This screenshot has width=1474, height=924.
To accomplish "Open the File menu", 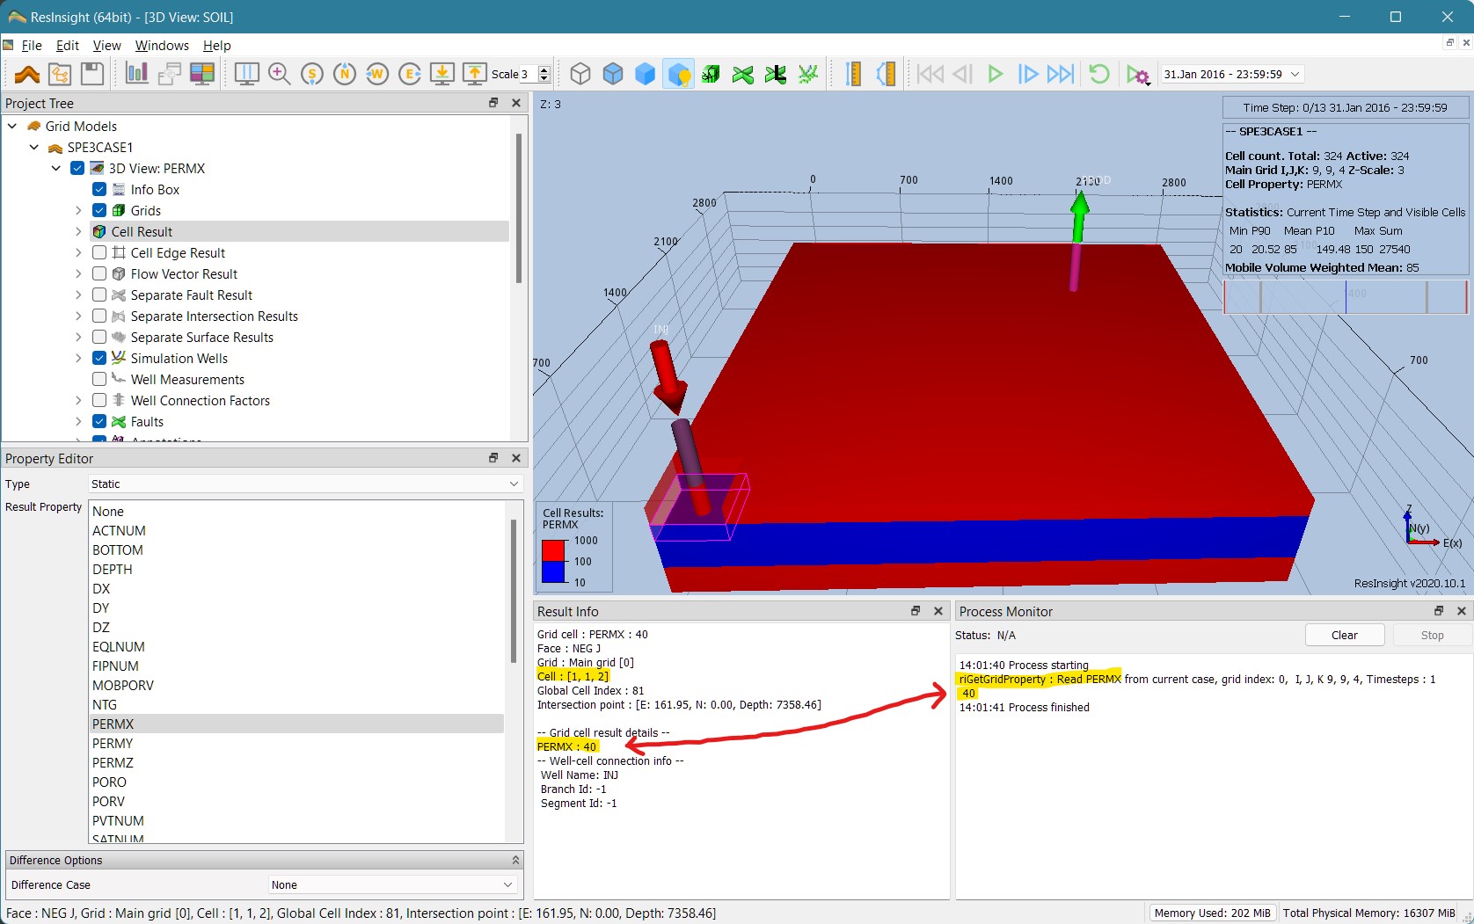I will pyautogui.click(x=32, y=46).
